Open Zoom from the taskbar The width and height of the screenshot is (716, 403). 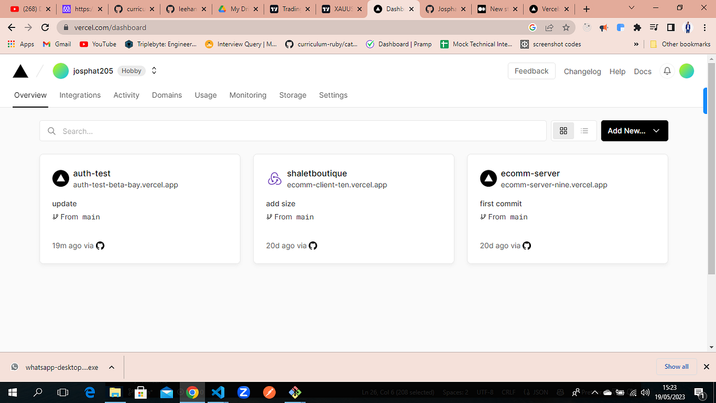[244, 392]
